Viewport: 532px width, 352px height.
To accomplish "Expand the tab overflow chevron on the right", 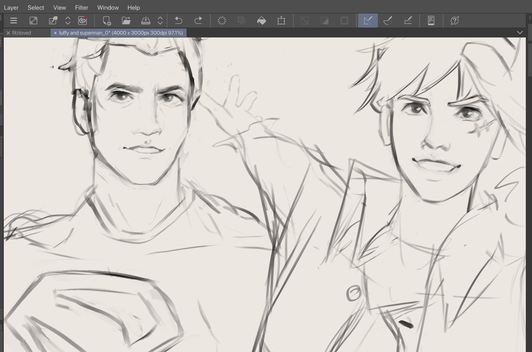I will (x=520, y=32).
